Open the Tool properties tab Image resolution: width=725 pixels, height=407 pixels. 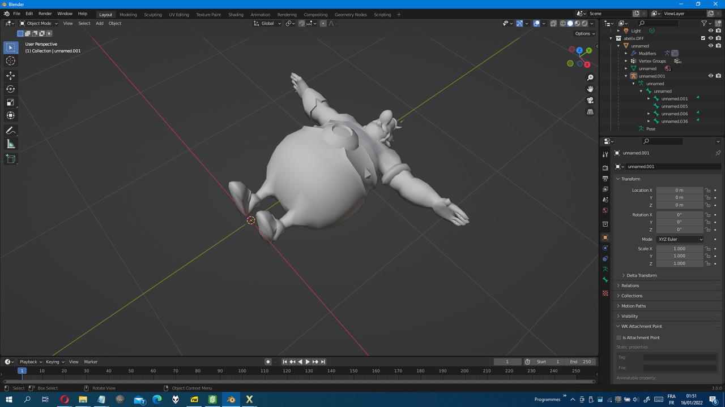(605, 154)
